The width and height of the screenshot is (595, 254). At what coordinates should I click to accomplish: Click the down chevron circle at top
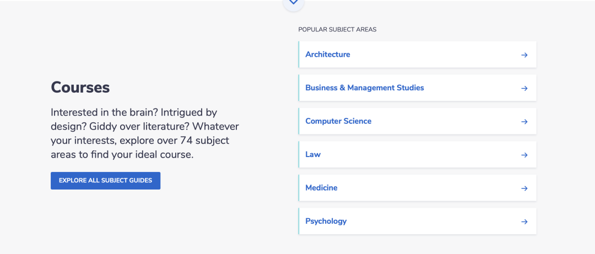coord(293,3)
